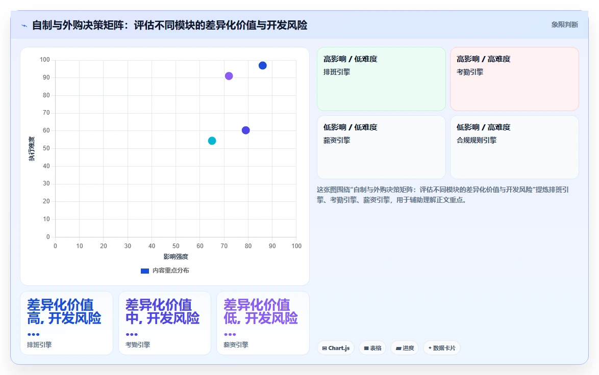599x375 pixels.
Task: Click 薪资引擎 text in quadrant card
Action: coord(337,141)
